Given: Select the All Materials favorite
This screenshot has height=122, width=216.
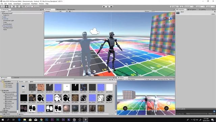Looking at the screenshot, I should click(9, 83).
